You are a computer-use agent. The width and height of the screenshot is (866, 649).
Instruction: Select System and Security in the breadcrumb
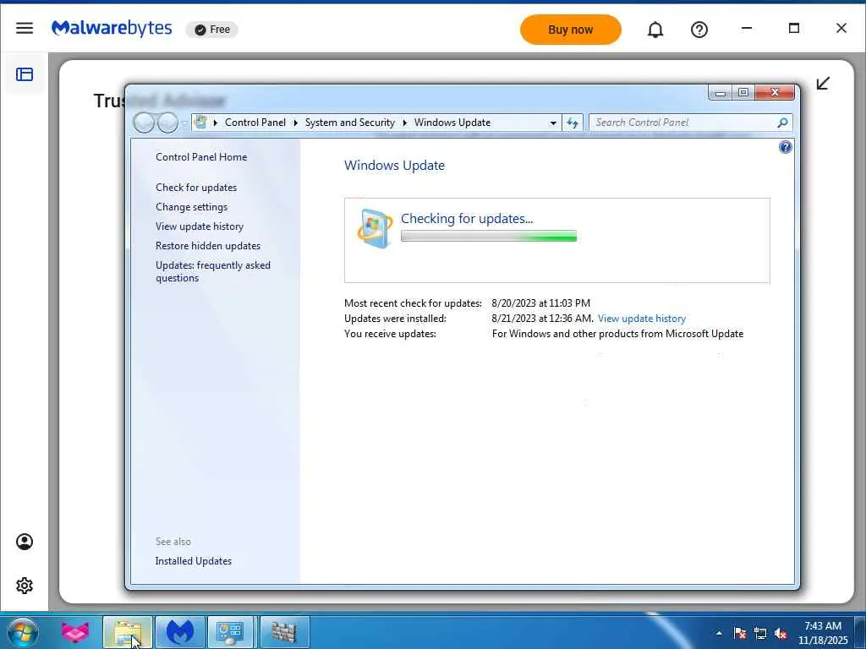tap(349, 123)
